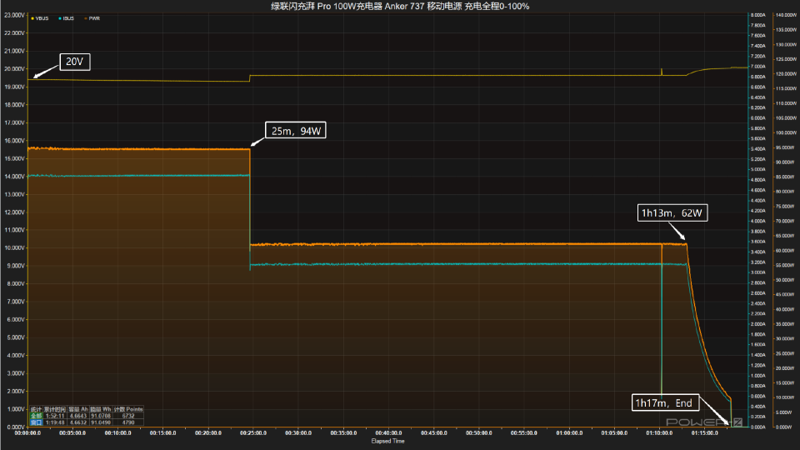The image size is (800, 450).
Task: Click the window time value 1:19:48
Action: click(x=55, y=422)
